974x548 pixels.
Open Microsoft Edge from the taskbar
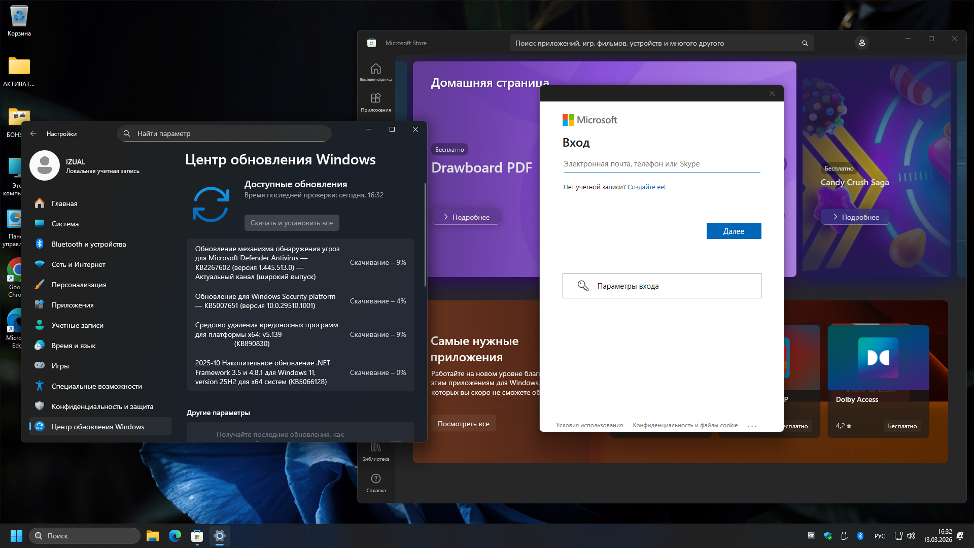pyautogui.click(x=175, y=536)
